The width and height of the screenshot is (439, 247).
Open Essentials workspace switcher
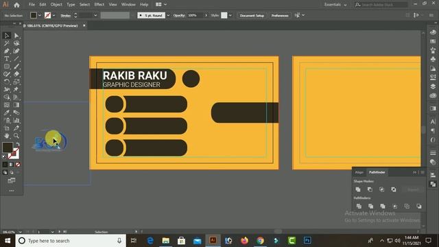pyautogui.click(x=335, y=5)
